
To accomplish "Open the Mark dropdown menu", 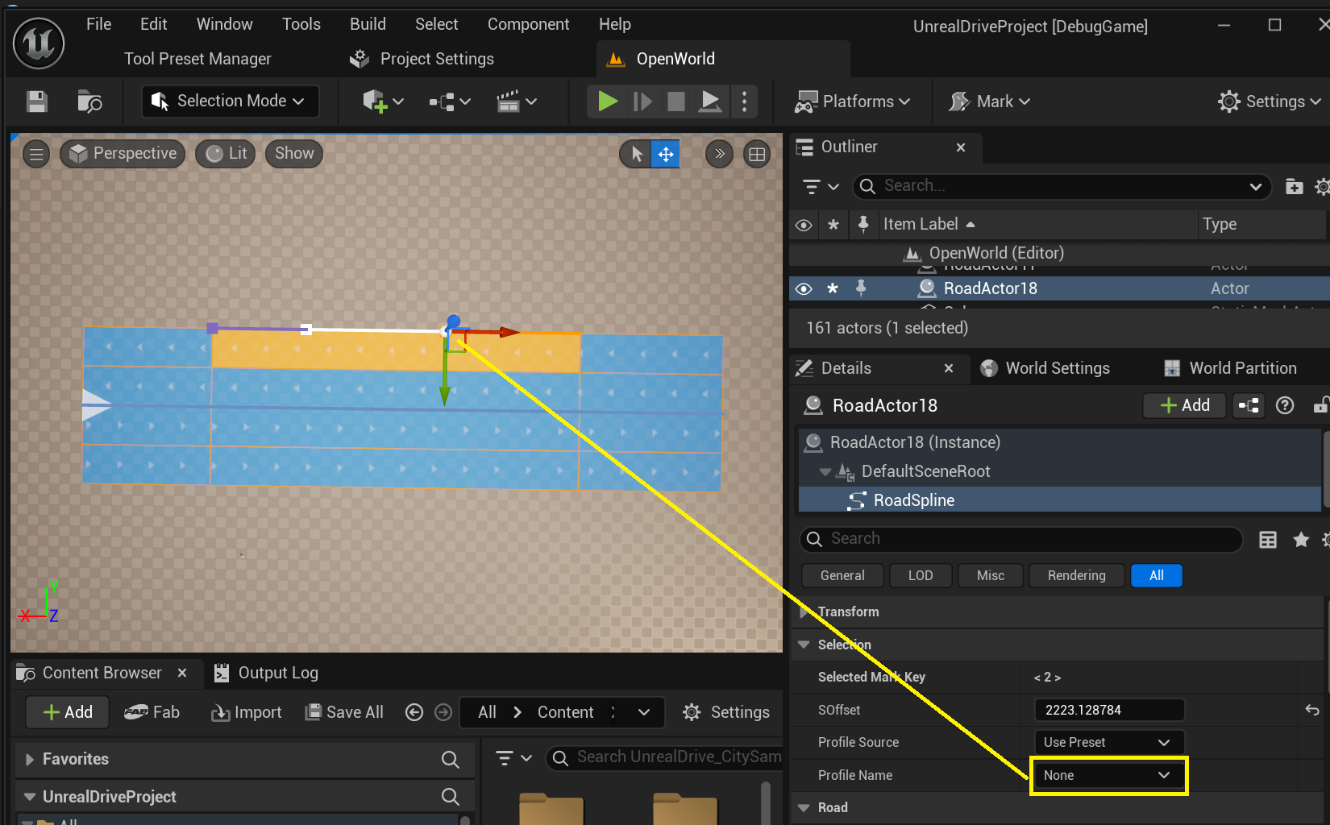I will [991, 102].
